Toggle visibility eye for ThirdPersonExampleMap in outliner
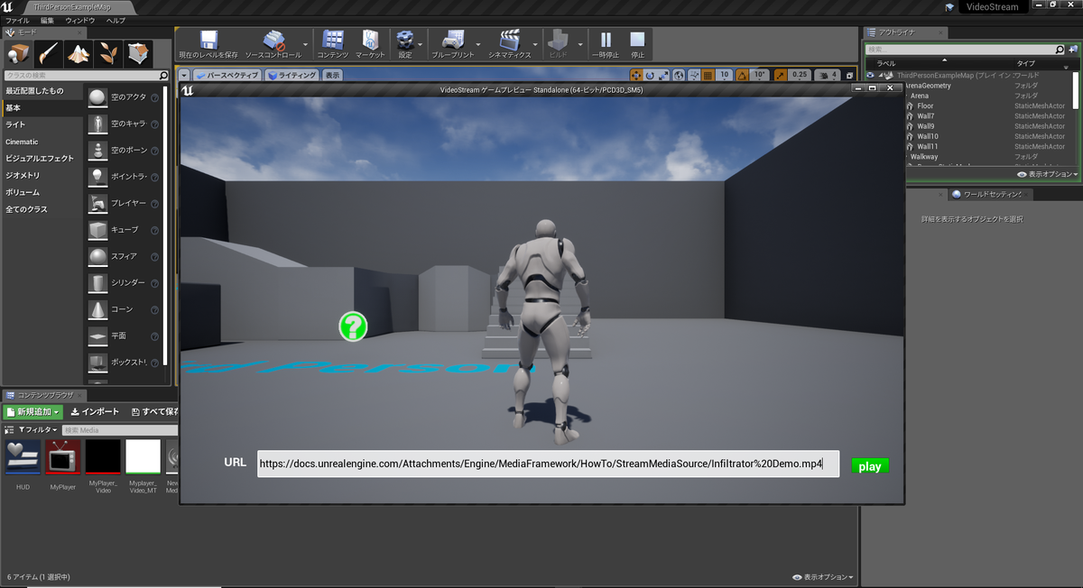Screen dimensions: 1083x588 pyautogui.click(x=870, y=75)
